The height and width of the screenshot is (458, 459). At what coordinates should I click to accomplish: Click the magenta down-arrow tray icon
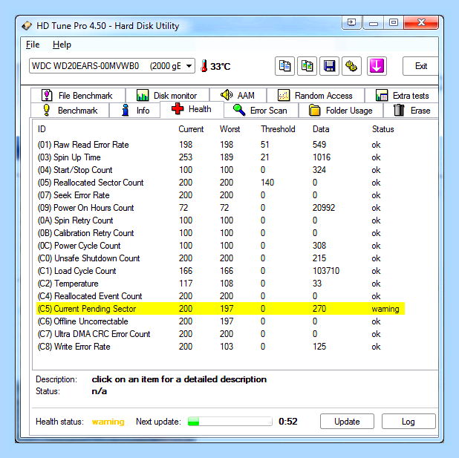point(377,66)
